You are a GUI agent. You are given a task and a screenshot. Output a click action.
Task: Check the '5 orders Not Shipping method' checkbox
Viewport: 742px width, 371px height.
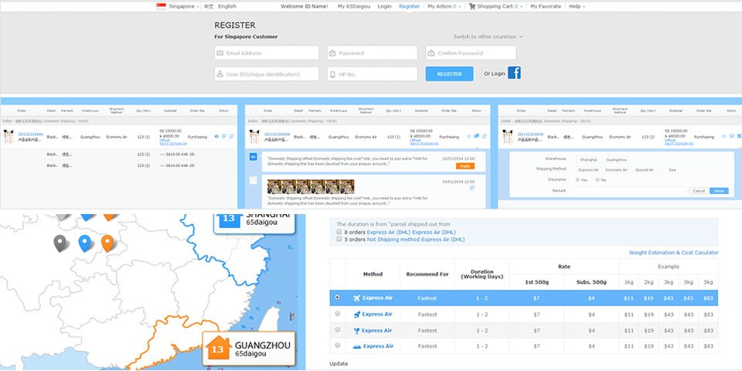(339, 240)
